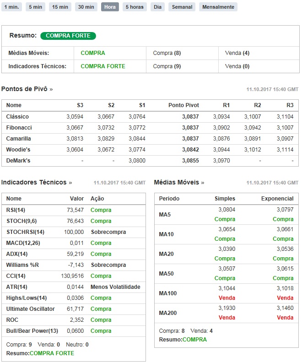Click ROC value 2,352
This screenshot has width=302, height=363.
pyautogui.click(x=77, y=320)
